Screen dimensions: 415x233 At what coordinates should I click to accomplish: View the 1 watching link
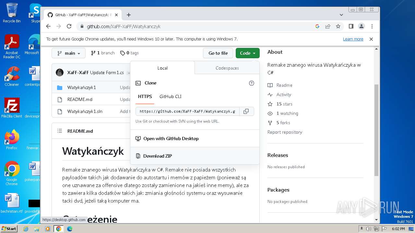[x=283, y=113]
